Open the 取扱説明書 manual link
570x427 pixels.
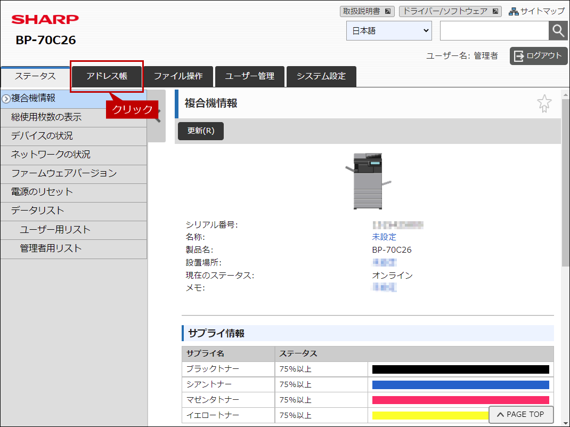pos(367,11)
